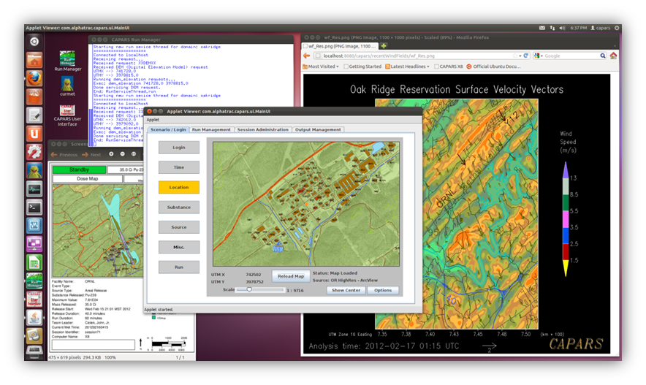
Task: Open CAPARS X8 bookmark
Action: (449, 66)
